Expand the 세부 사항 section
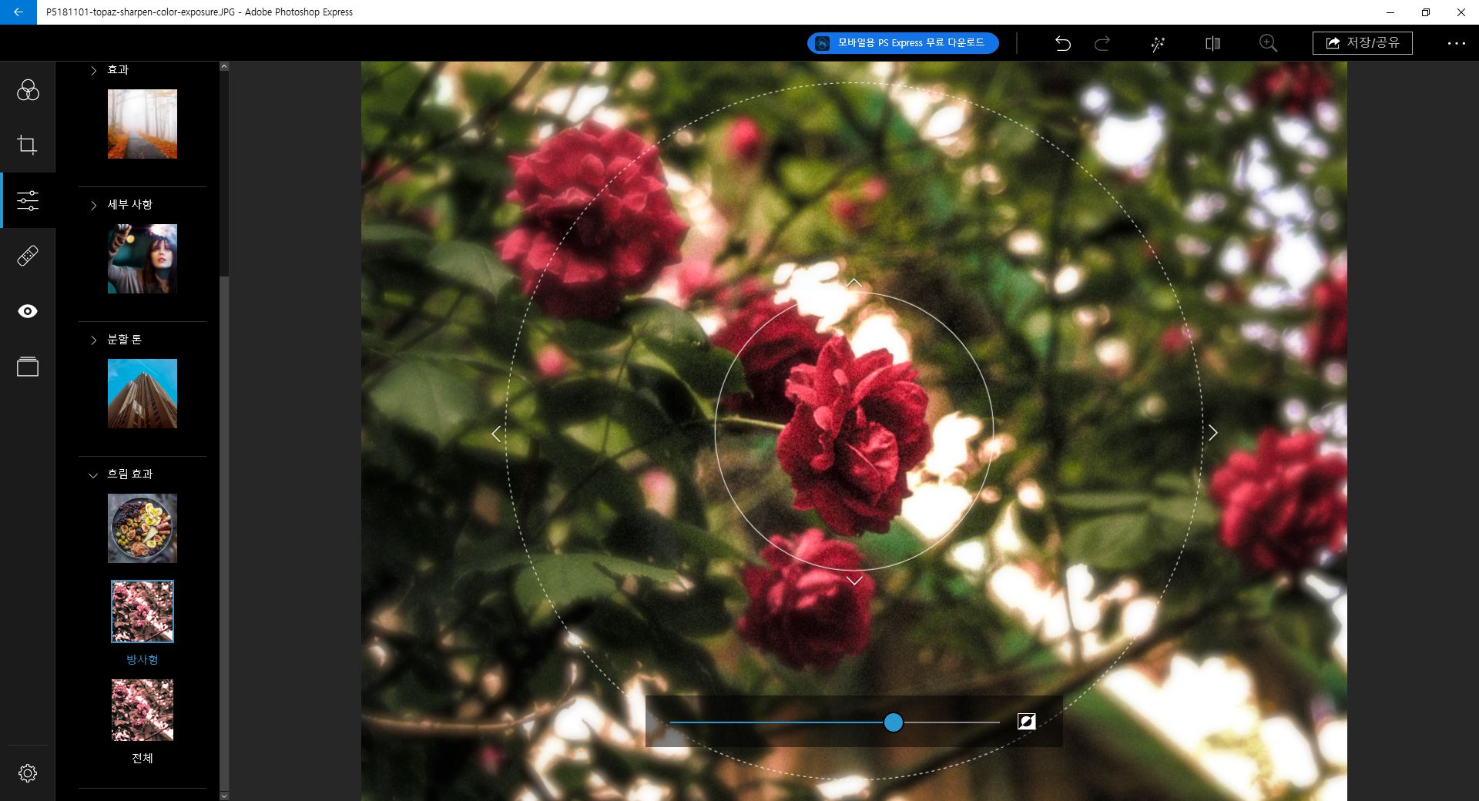1479x801 pixels. coord(94,205)
